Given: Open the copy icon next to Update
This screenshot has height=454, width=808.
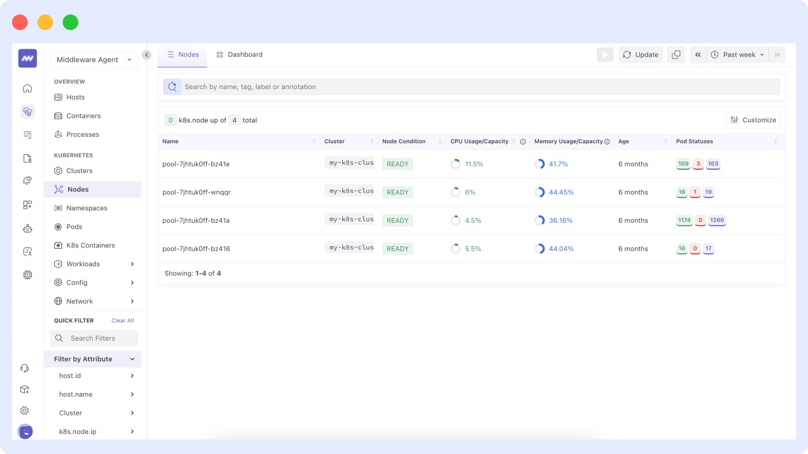Looking at the screenshot, I should coord(676,54).
